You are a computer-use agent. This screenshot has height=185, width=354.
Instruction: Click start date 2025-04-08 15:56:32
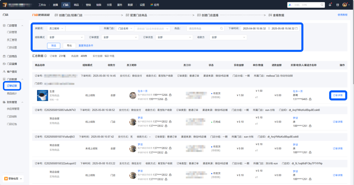pos(254,28)
